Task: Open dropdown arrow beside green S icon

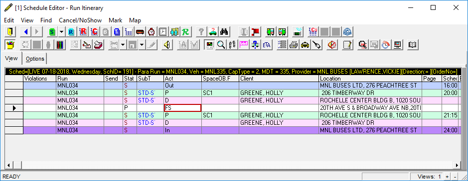Action: [61, 31]
